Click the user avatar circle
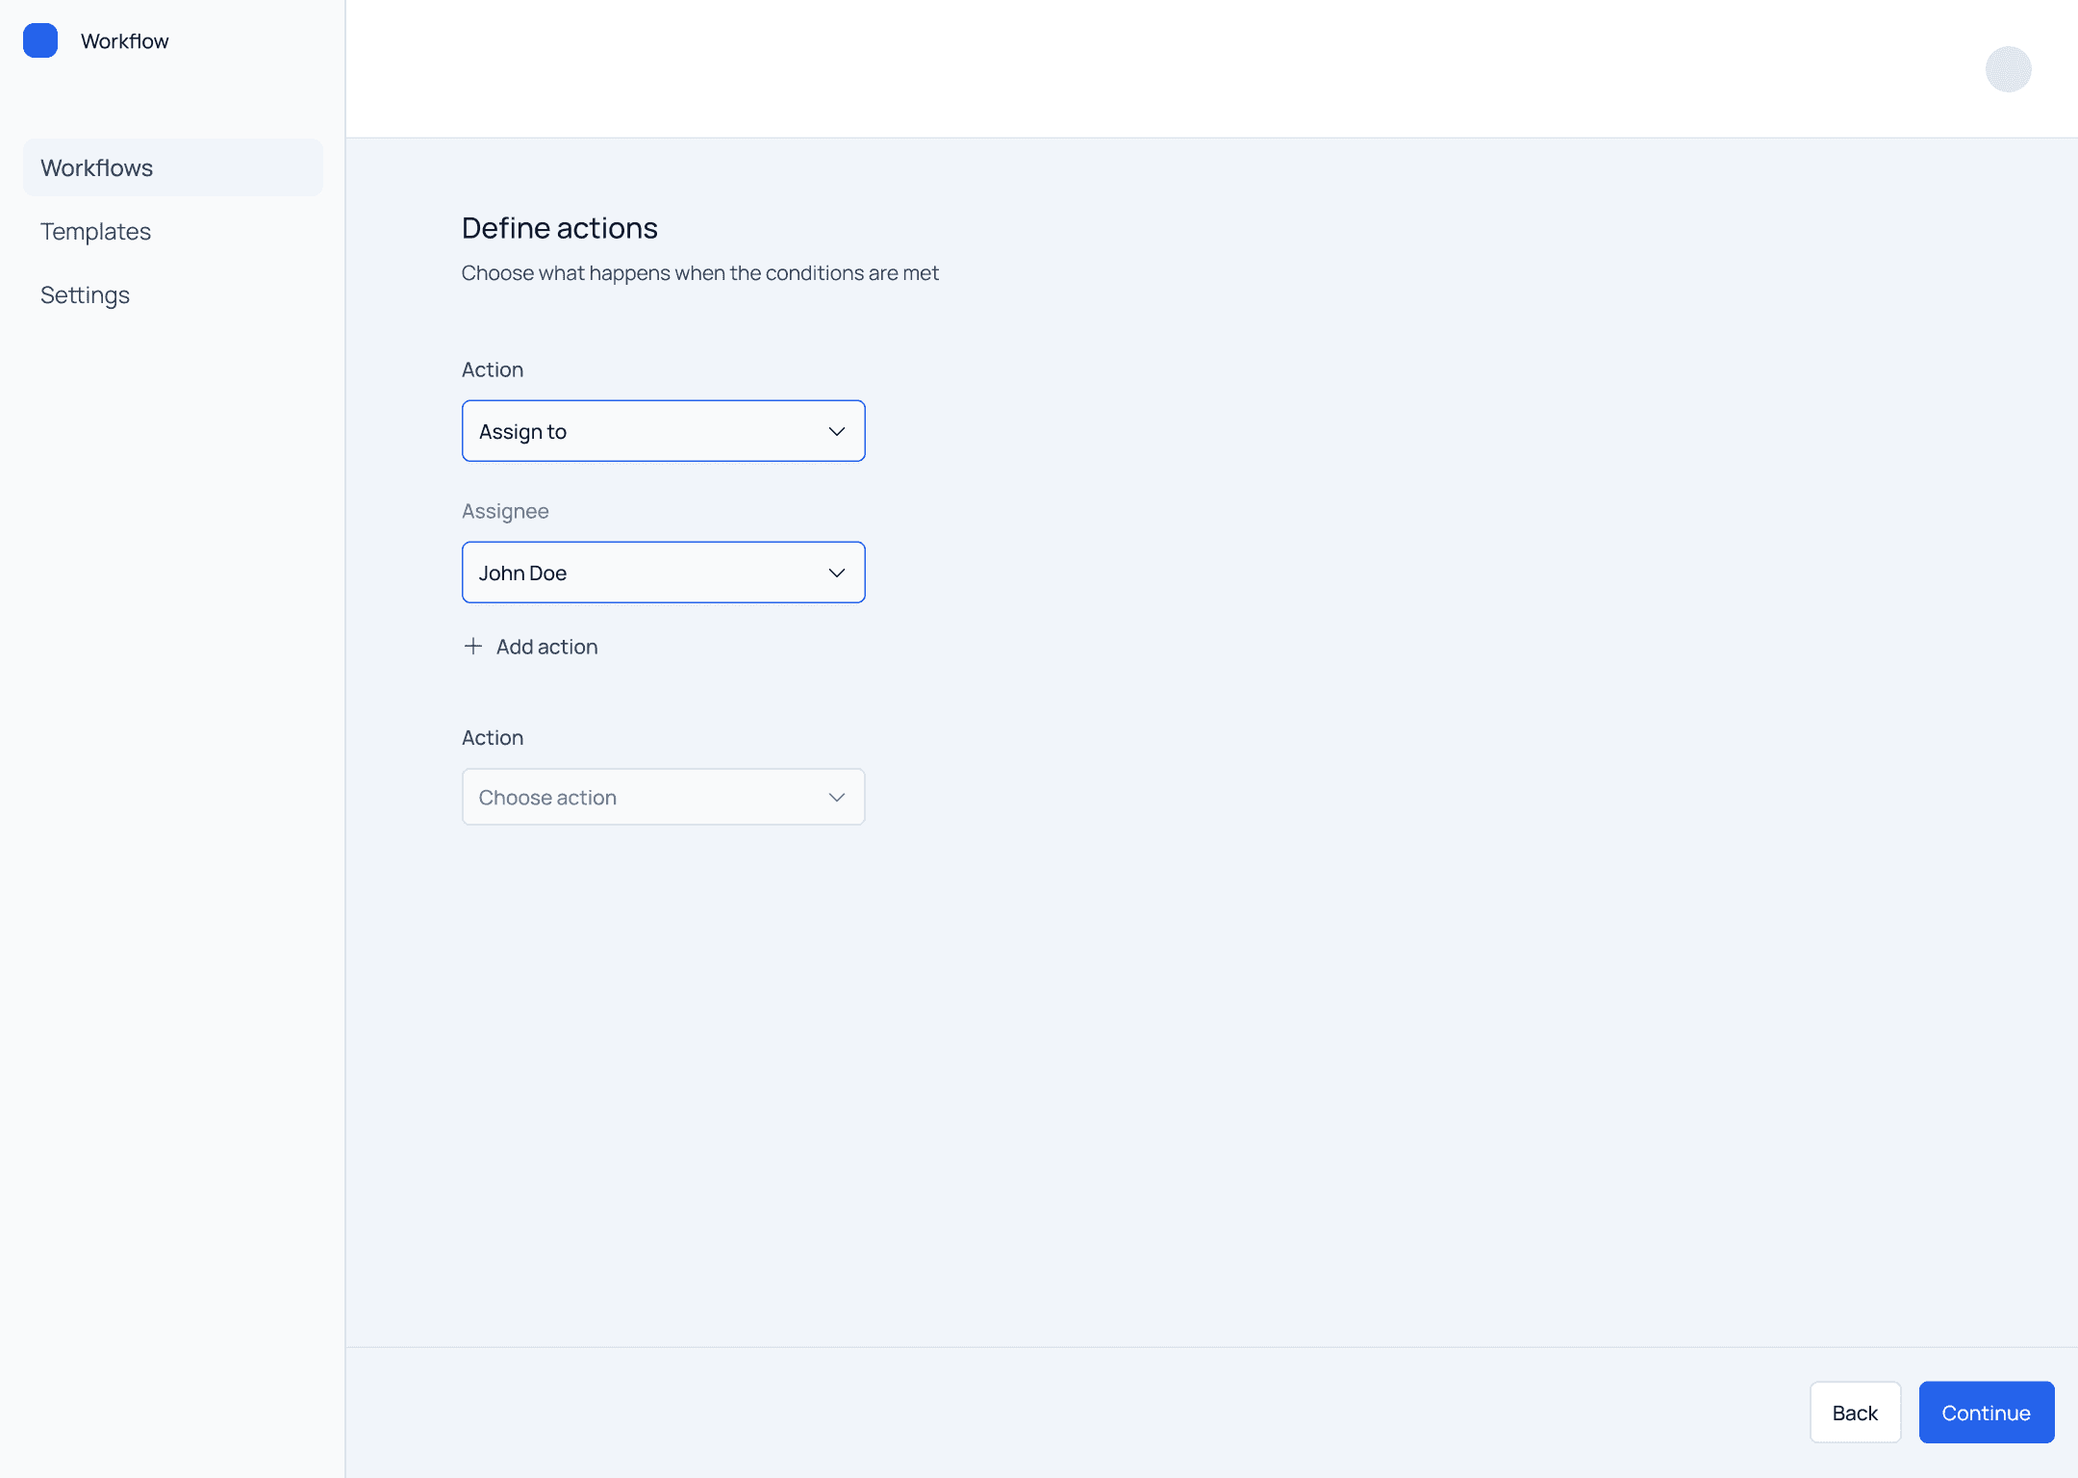 (2008, 69)
